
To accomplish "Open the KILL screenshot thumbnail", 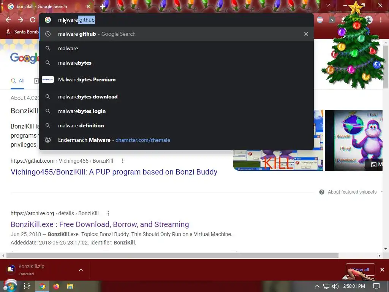I will pyautogui.click(x=278, y=140).
